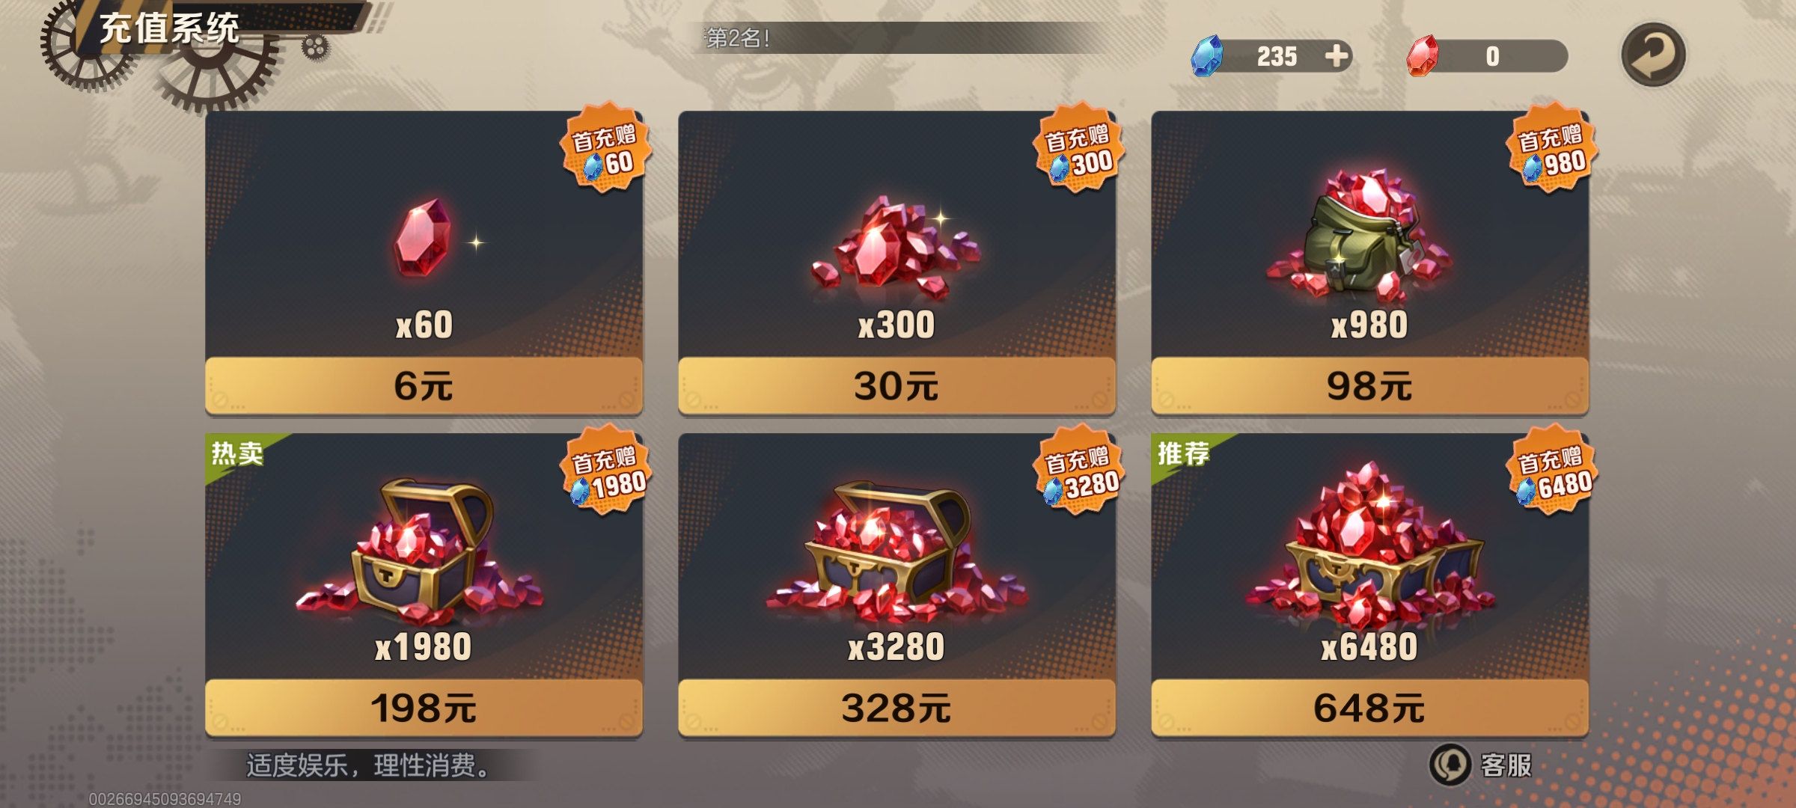
Task: Buy the 30元 gem pack
Action: 897,385
